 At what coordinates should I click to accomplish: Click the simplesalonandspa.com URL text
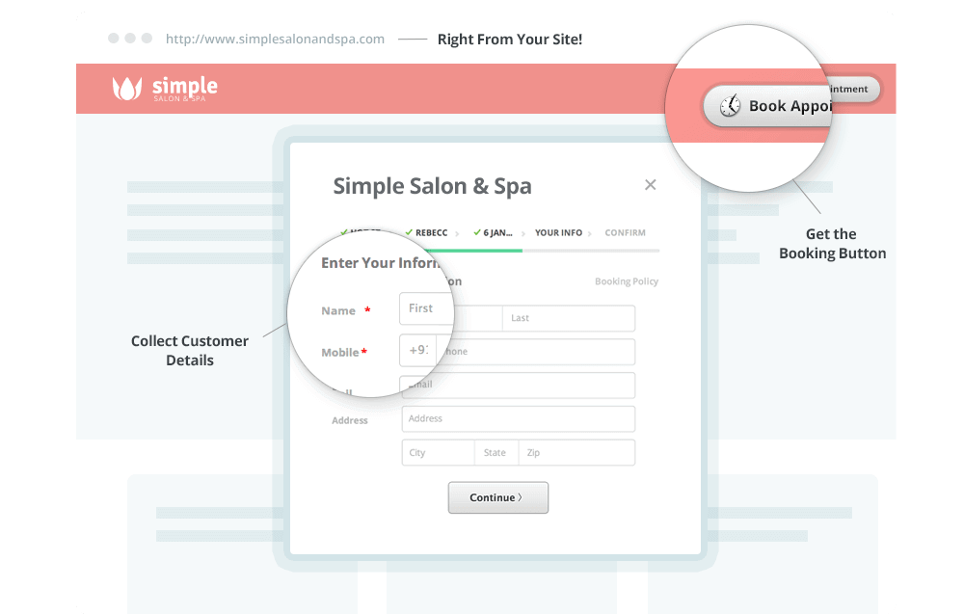(x=275, y=39)
